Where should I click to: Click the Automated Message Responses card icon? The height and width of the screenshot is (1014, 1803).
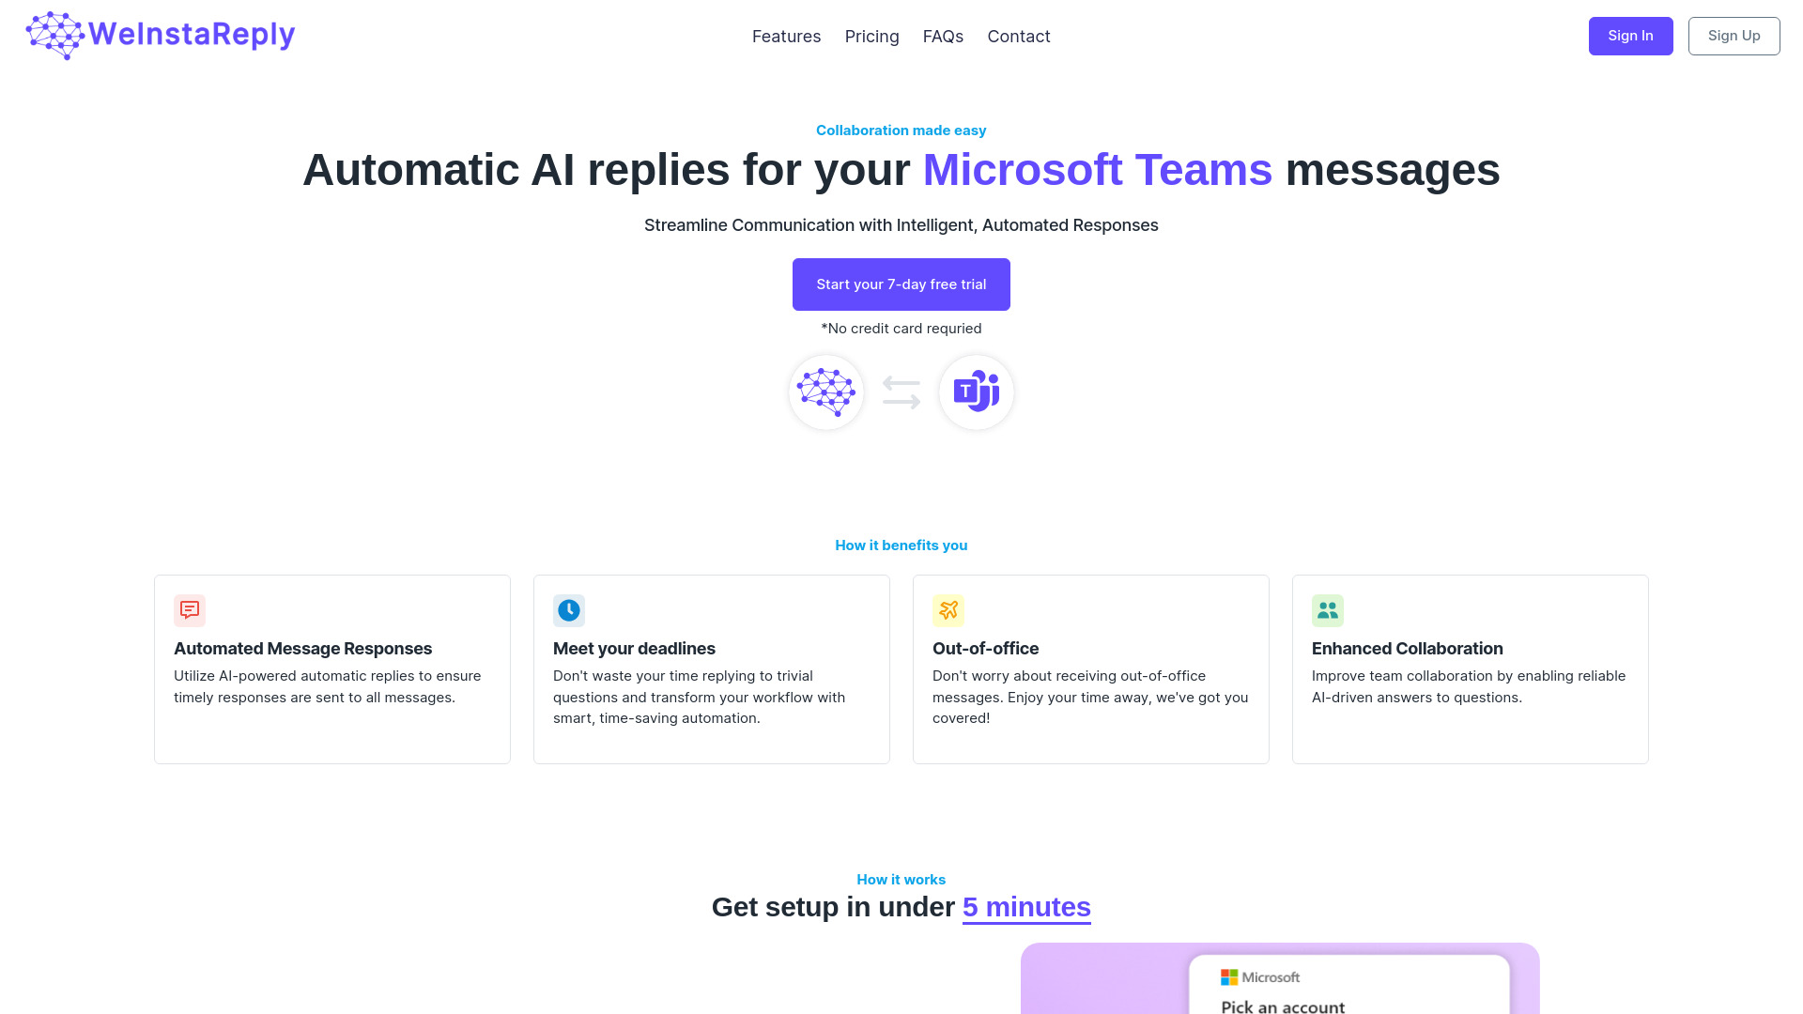point(190,609)
